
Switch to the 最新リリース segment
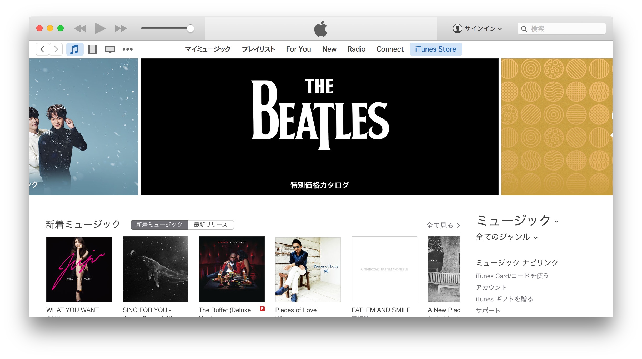(210, 225)
